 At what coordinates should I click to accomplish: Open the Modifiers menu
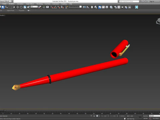12,4
